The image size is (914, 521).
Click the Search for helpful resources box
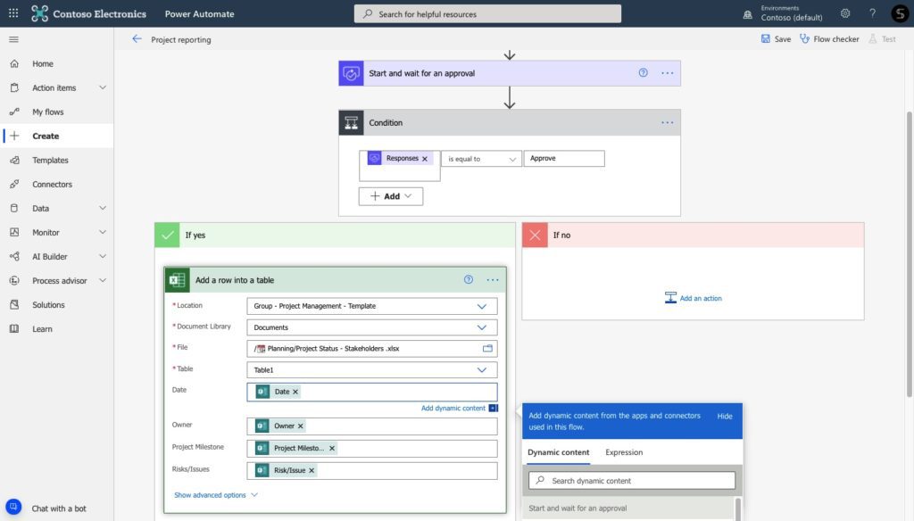(487, 14)
